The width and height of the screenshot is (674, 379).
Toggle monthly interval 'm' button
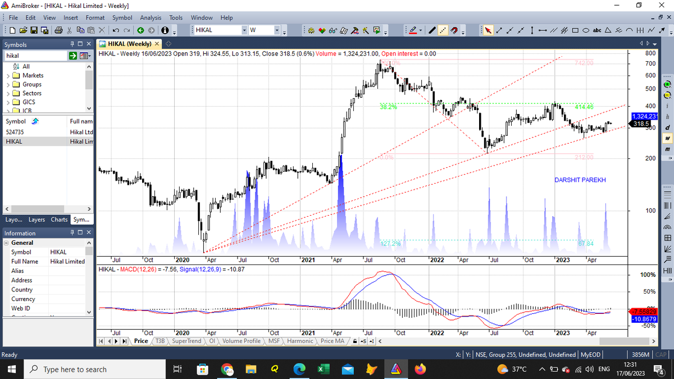point(668,149)
